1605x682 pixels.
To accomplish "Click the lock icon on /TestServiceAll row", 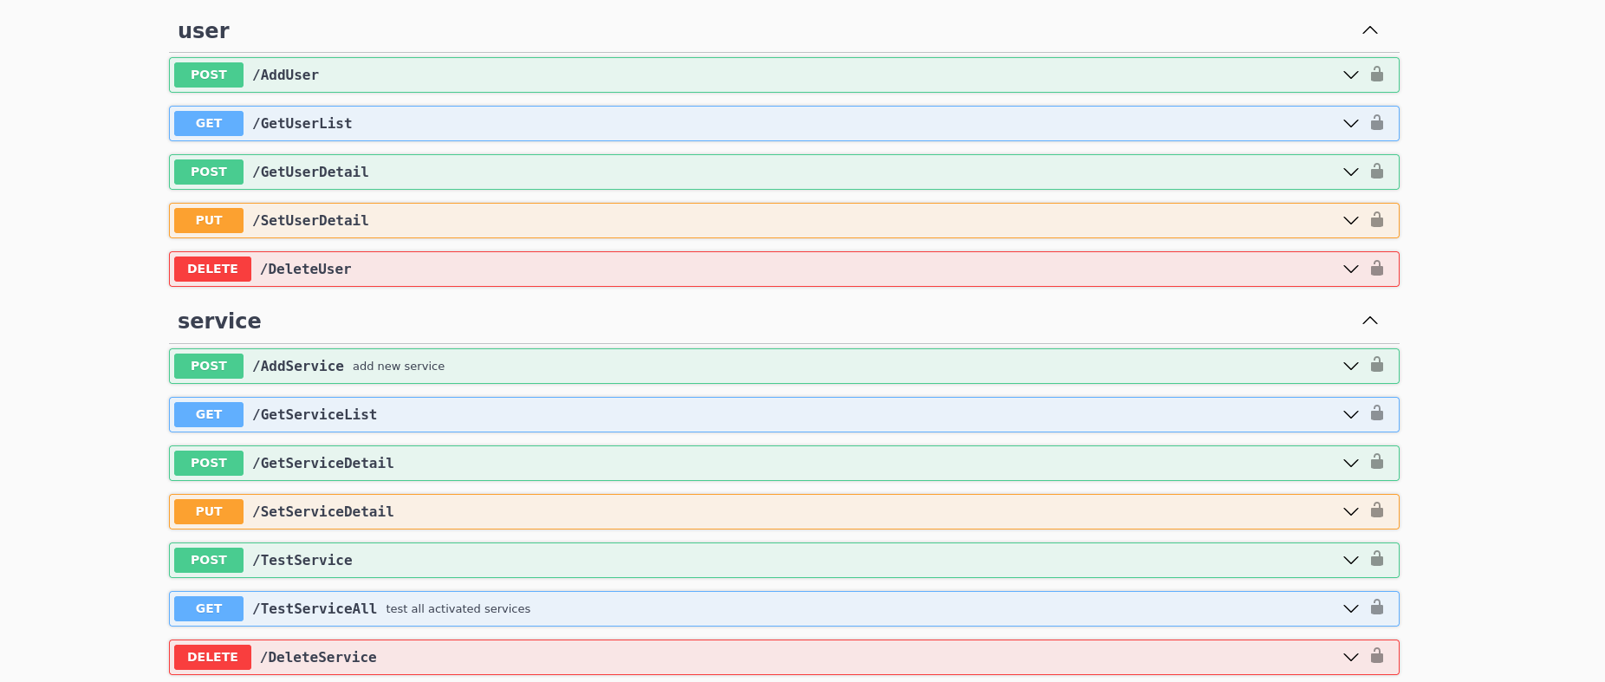I will pyautogui.click(x=1377, y=607).
